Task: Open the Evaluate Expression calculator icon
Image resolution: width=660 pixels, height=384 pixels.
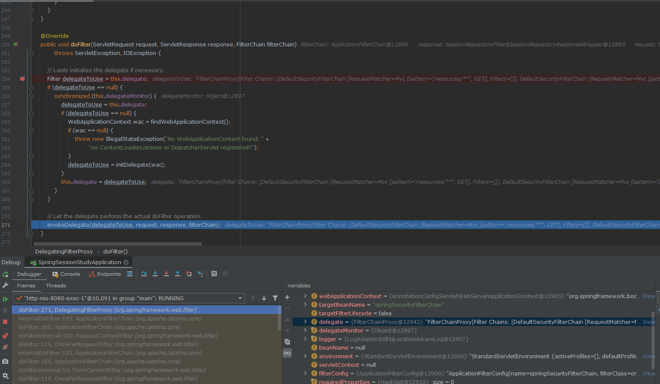Action: pos(214,274)
